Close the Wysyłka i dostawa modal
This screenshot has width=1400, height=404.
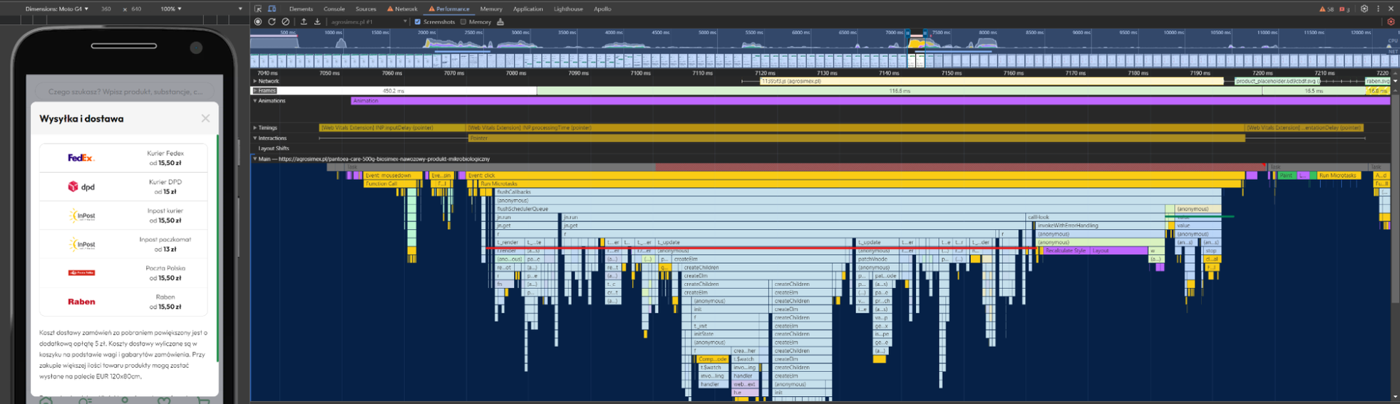pos(205,118)
